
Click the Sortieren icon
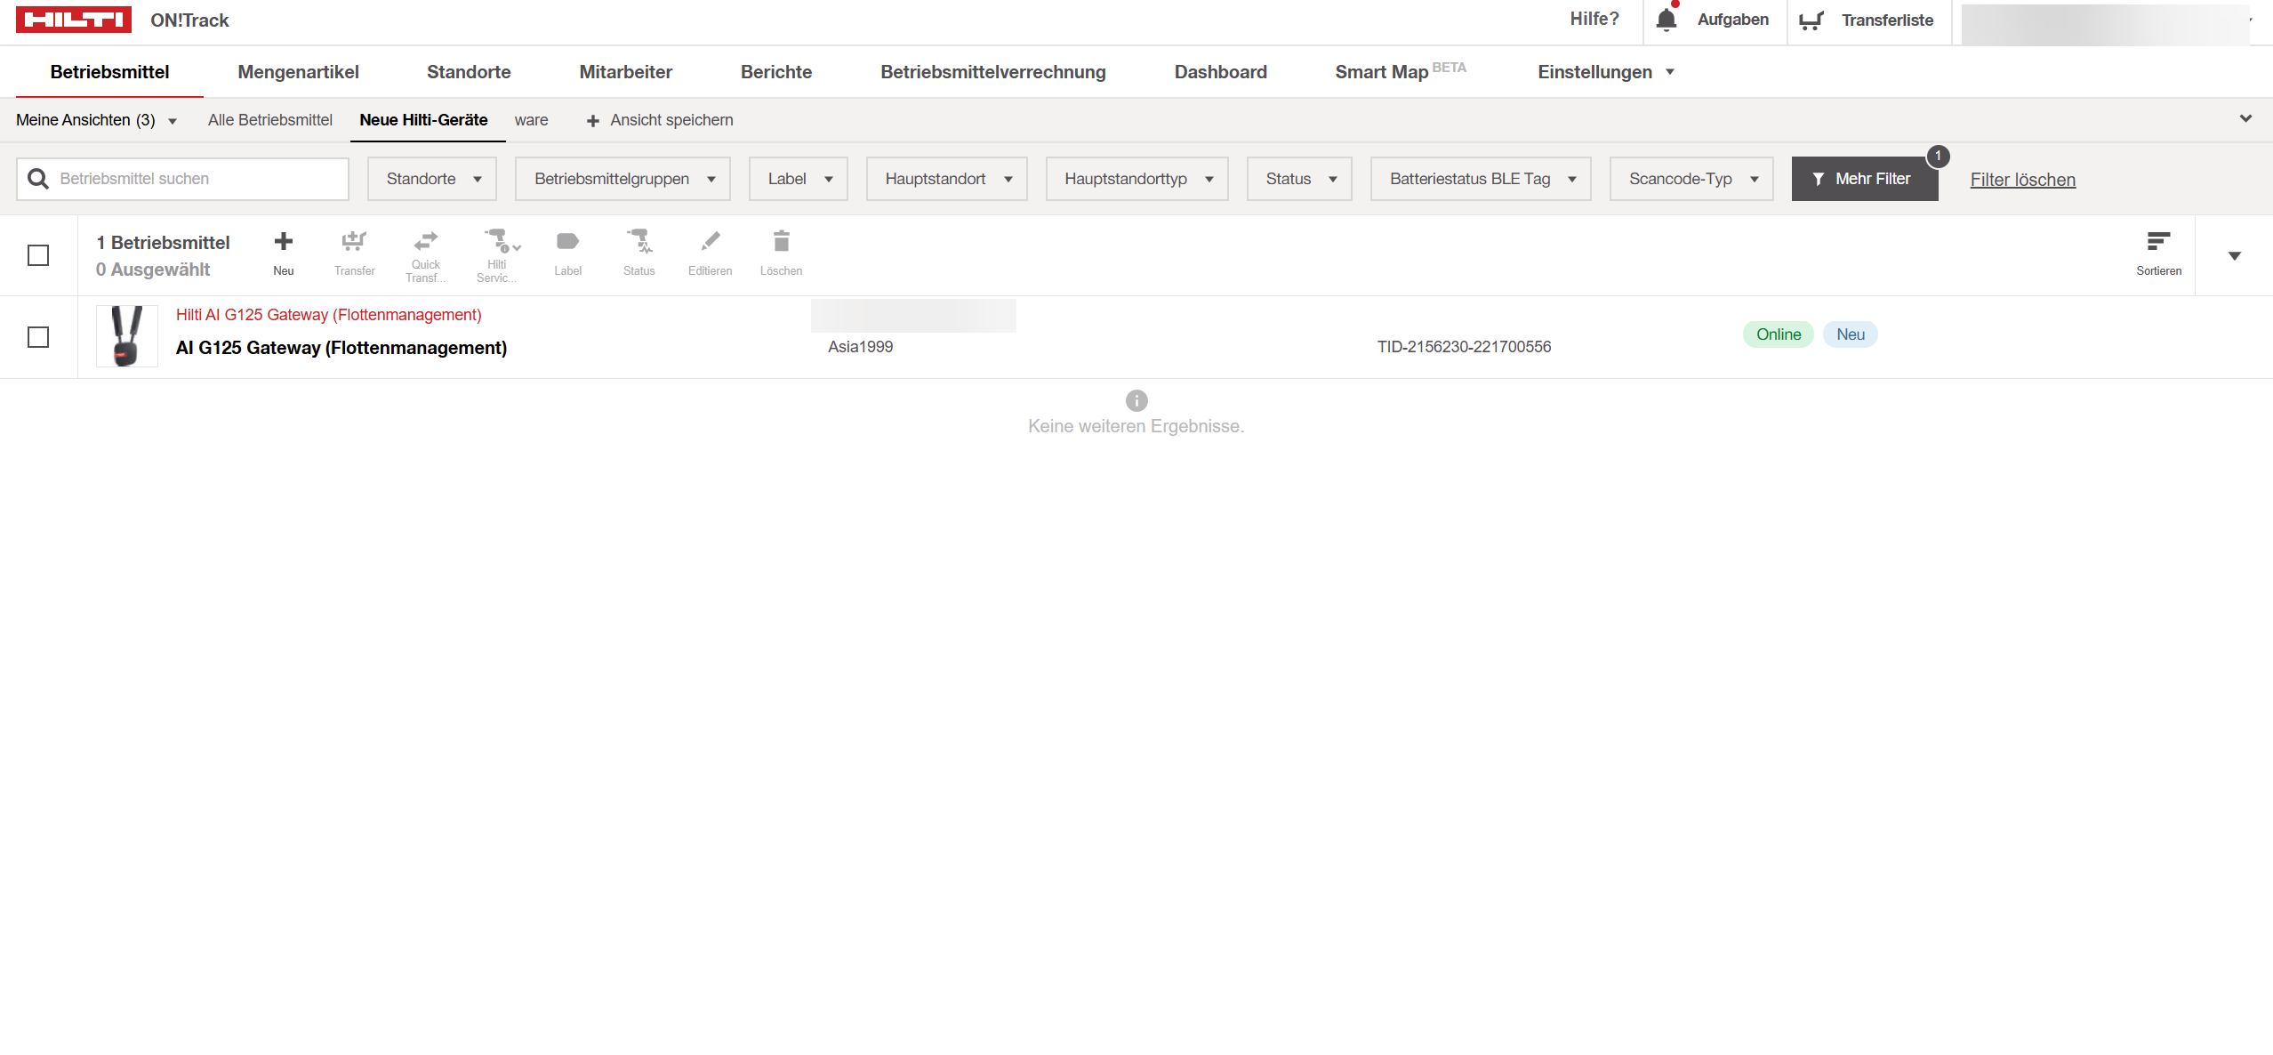click(2158, 241)
